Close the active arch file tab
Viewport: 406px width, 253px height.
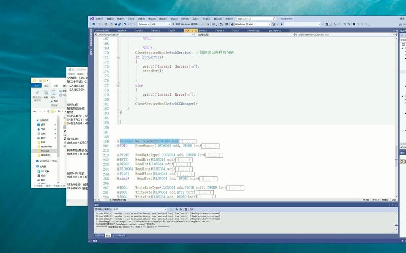coord(196,31)
